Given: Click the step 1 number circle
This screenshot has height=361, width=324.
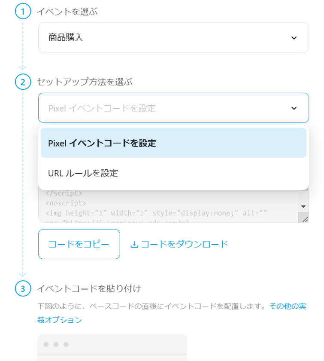Looking at the screenshot, I should pyautogui.click(x=23, y=11).
